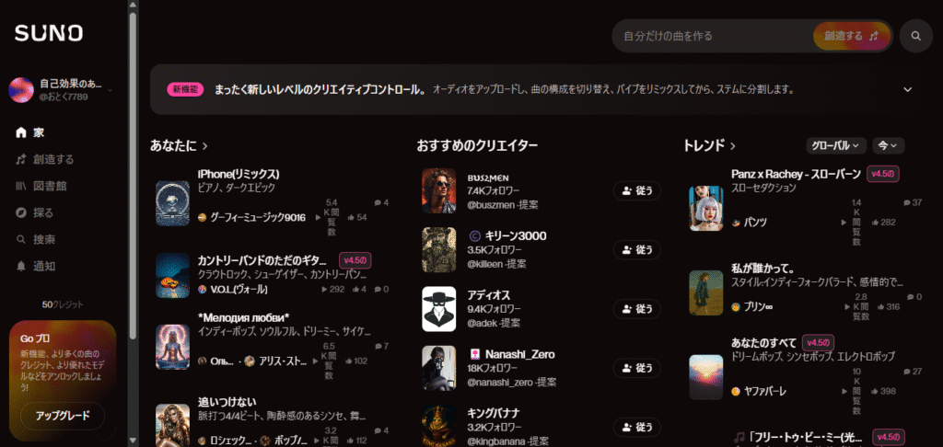Open the 今 time range dropdown
This screenshot has height=447, width=943.
tap(889, 145)
